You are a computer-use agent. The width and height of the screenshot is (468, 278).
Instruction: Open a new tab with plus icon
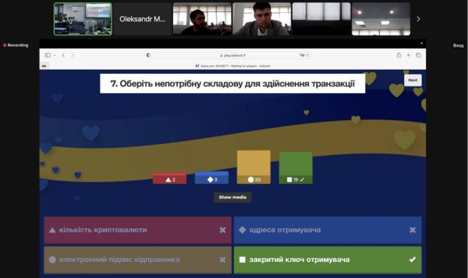pyautogui.click(x=408, y=55)
